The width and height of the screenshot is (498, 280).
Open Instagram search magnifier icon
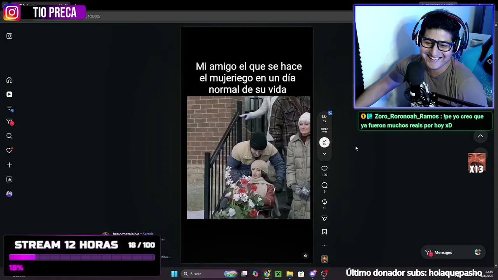coord(9,136)
